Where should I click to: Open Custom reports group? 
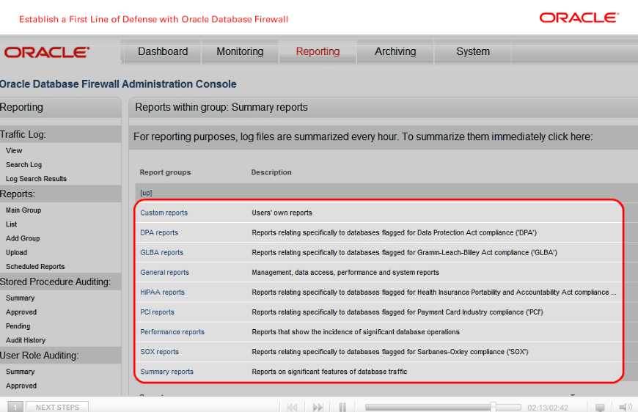click(x=164, y=213)
